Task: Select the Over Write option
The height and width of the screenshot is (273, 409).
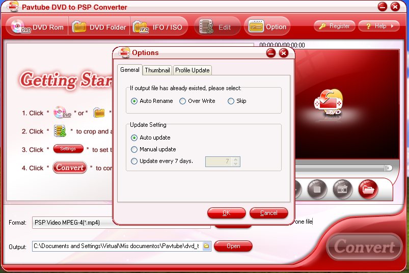Action: point(197,101)
